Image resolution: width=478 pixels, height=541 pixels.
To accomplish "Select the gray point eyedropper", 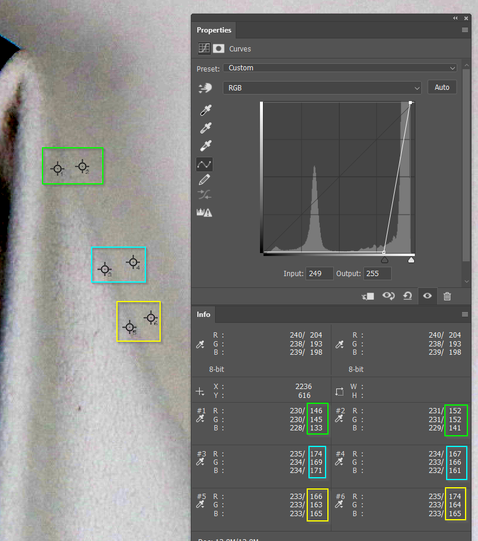I will click(205, 128).
